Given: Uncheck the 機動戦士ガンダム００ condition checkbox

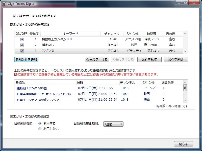Looking at the screenshot, I should pos(22,39).
